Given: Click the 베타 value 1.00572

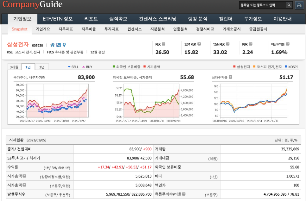Looking at the screenshot, I should coord(293,176).
